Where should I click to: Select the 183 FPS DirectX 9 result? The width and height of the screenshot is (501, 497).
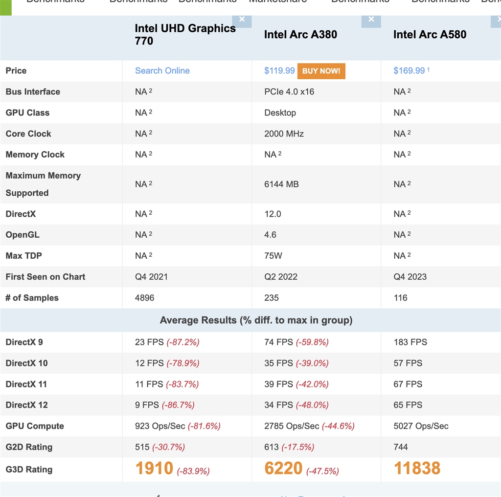[410, 342]
